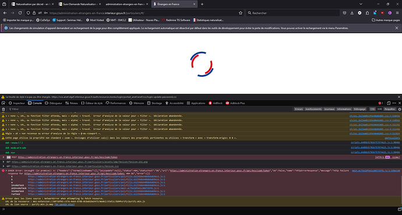Viewport: 402px width, 215px height.
Task: Open Statistiques naturalisat... bookmark
Action: click(x=208, y=20)
